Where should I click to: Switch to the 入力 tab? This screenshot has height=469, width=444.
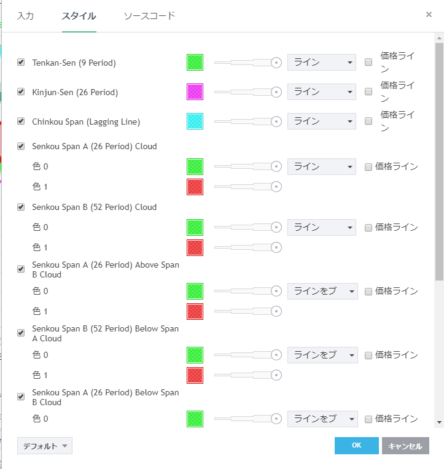point(25,16)
